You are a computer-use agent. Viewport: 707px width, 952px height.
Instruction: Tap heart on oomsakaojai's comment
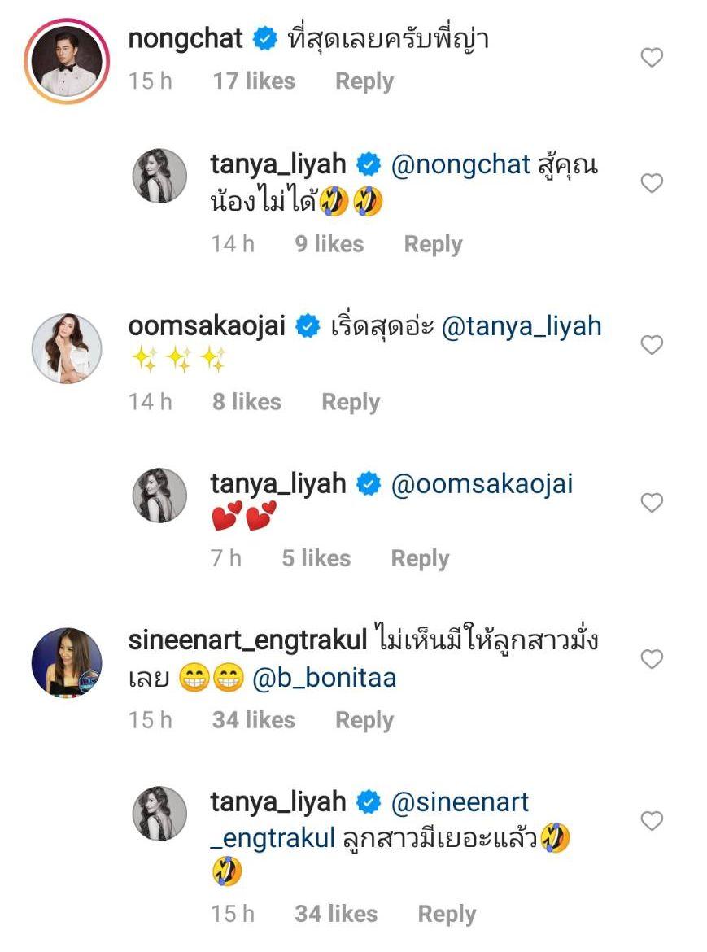(652, 345)
